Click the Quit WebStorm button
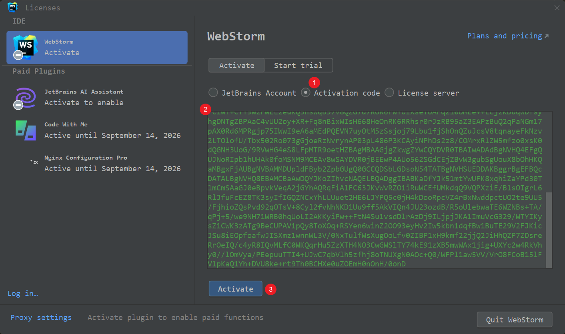565x334 pixels. coord(515,320)
